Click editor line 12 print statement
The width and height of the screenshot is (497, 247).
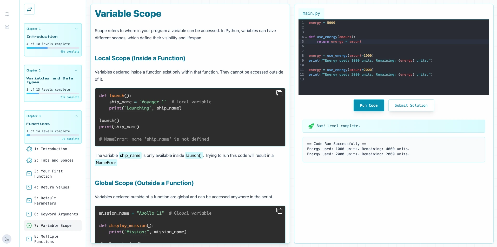tap(370, 75)
